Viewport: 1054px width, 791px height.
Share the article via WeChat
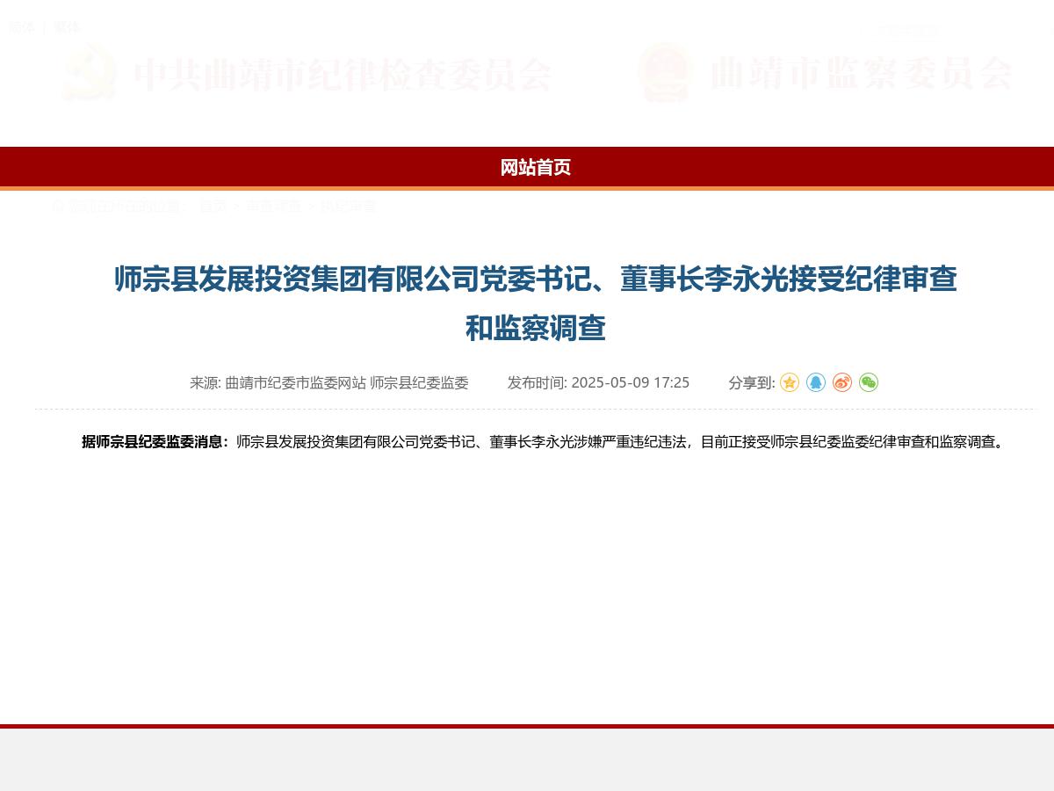[868, 382]
